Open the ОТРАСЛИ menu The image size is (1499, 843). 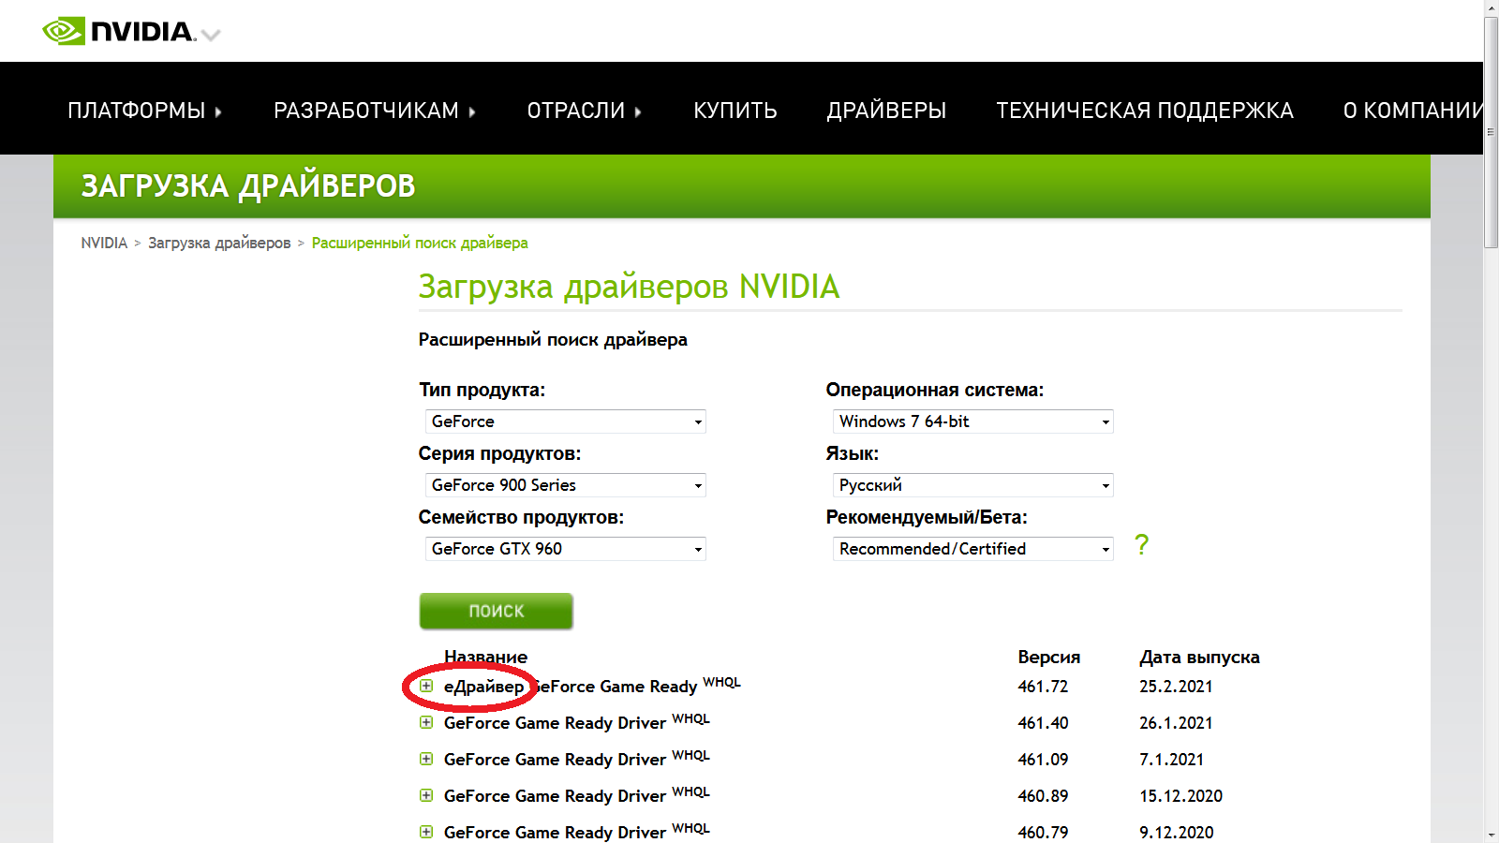[x=575, y=110]
